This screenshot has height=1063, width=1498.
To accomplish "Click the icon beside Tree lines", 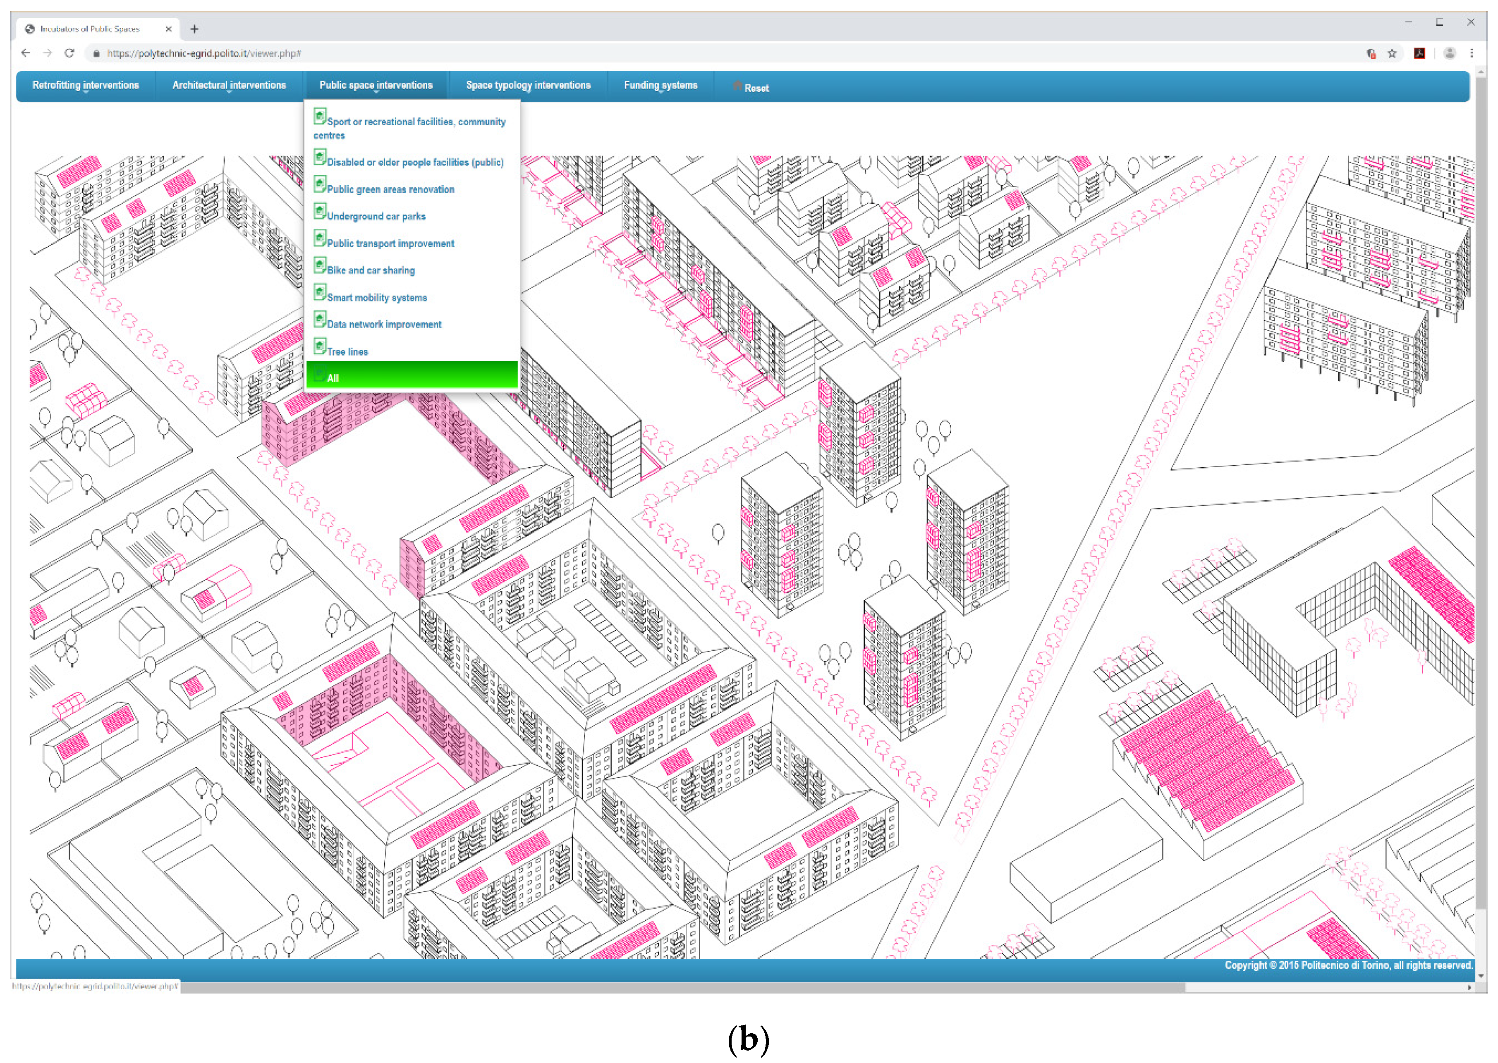I will coord(320,346).
